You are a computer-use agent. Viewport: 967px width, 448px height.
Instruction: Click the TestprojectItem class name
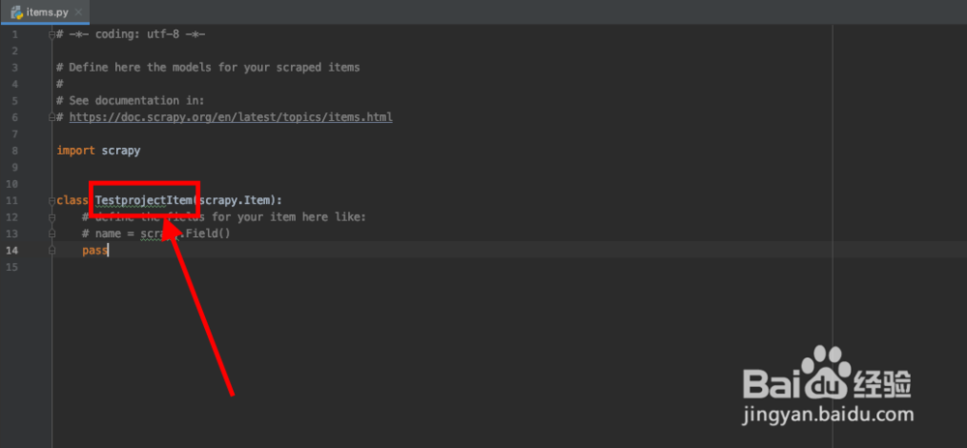144,200
